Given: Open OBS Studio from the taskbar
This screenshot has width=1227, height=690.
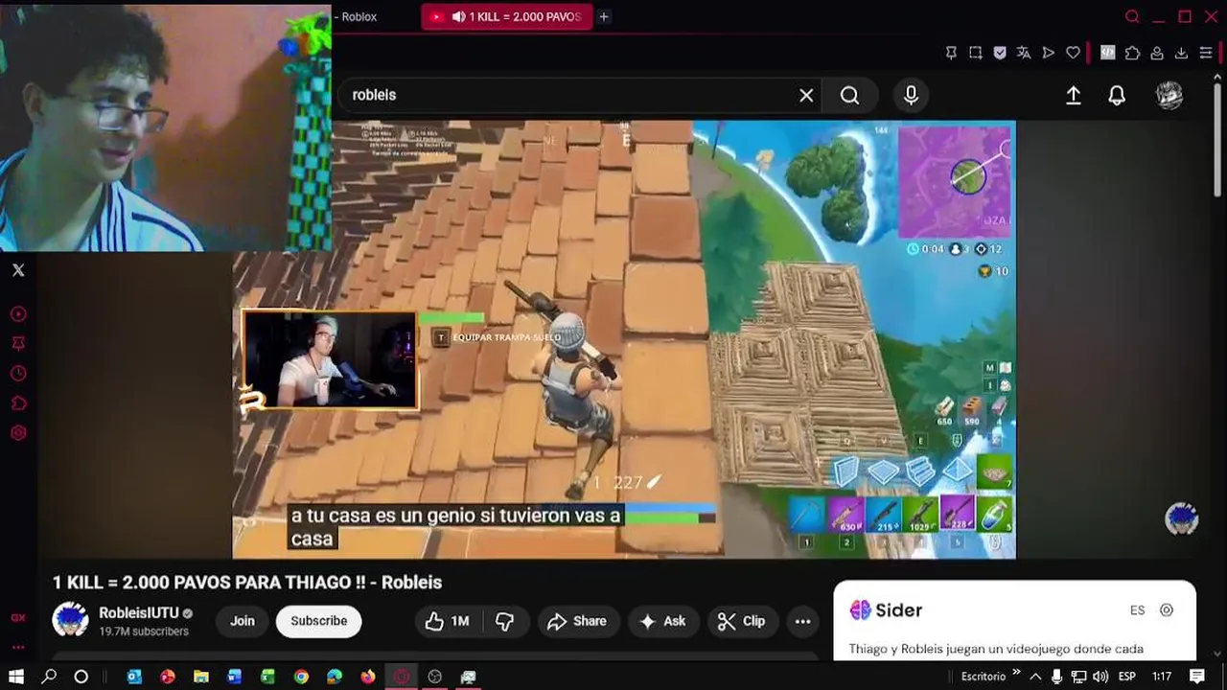Looking at the screenshot, I should pos(434,677).
